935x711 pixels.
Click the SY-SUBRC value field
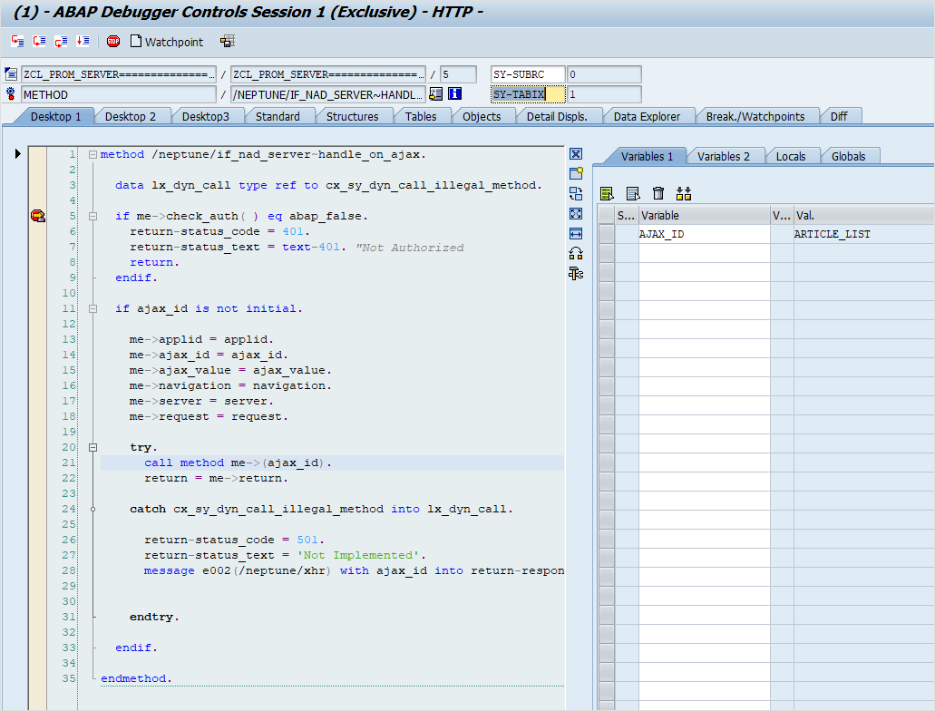pyautogui.click(x=603, y=74)
